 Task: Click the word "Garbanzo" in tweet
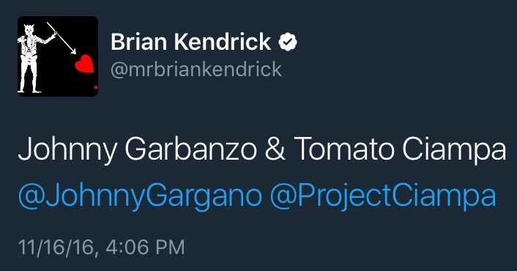point(190,149)
